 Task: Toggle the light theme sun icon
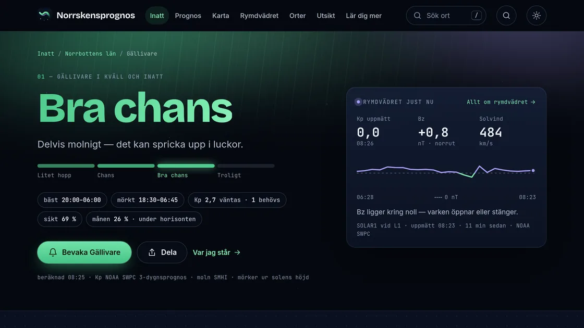click(x=537, y=16)
